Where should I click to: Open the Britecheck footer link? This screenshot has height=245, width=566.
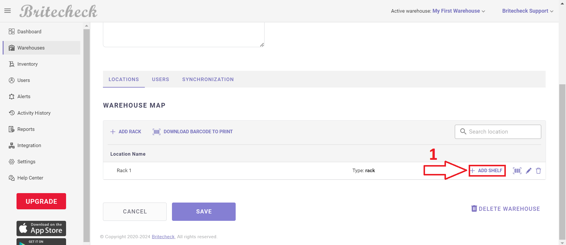coord(163,237)
